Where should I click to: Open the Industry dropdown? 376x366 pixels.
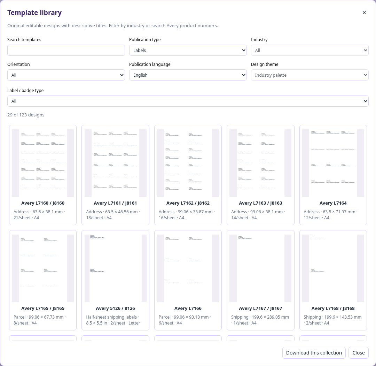(x=310, y=50)
